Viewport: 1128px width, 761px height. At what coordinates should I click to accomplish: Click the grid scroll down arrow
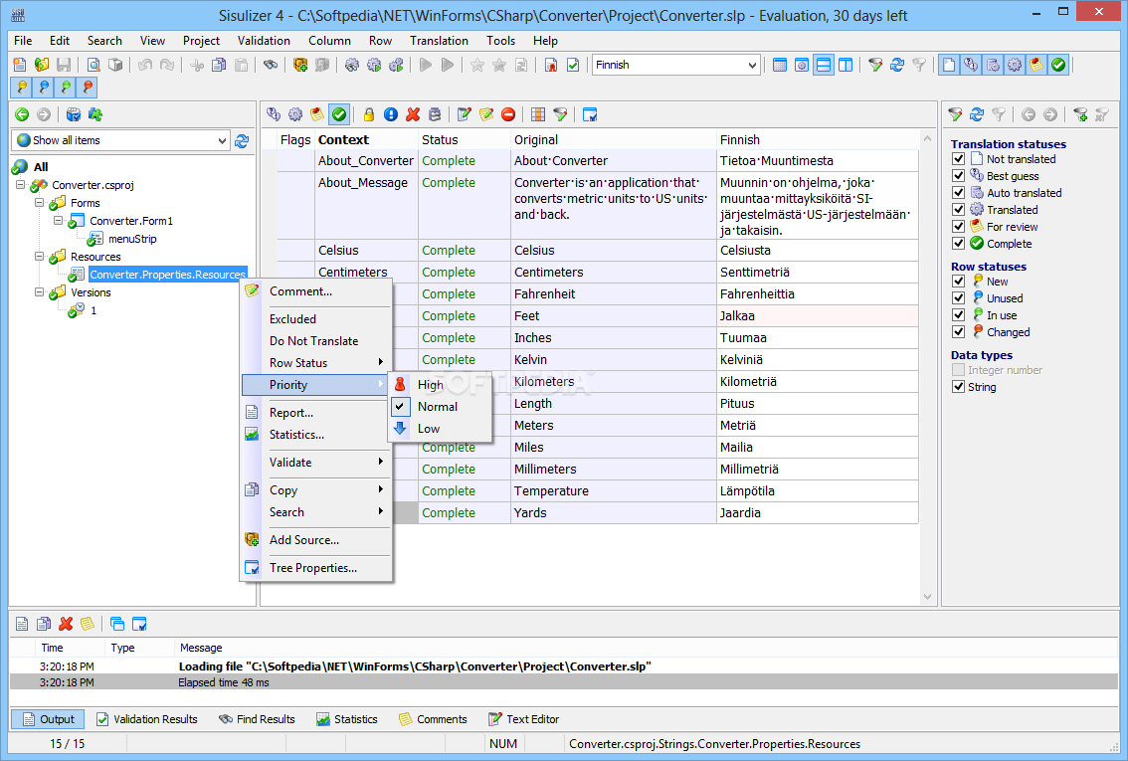tap(927, 596)
